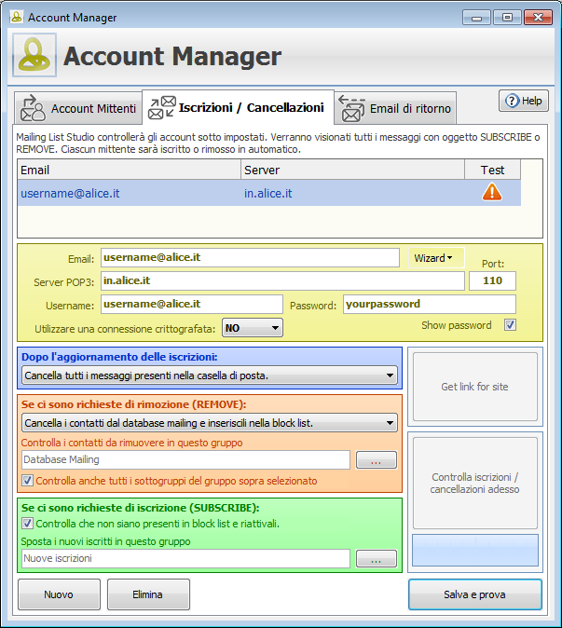Open the Cancella tutti i messaggi dropdown

click(x=209, y=375)
